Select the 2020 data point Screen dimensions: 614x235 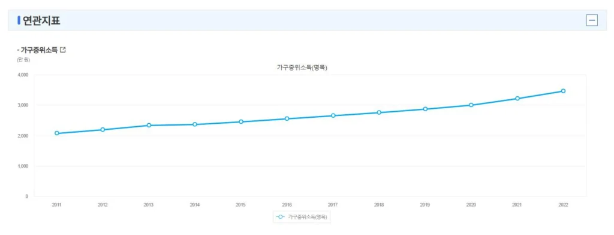(x=471, y=105)
